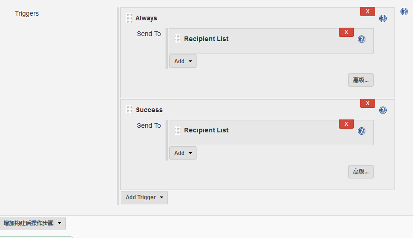The image size is (413, 238).
Task: Remove Recipient List from Always trigger
Action: pyautogui.click(x=346, y=32)
